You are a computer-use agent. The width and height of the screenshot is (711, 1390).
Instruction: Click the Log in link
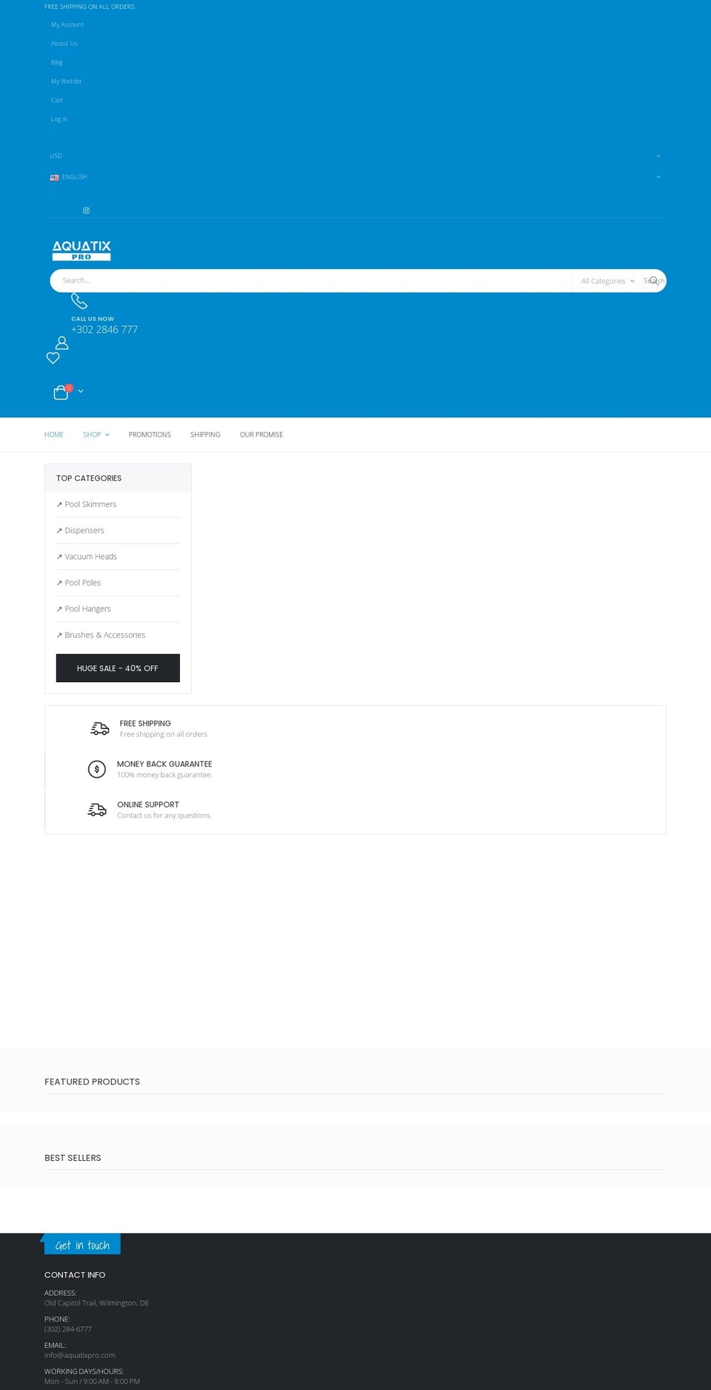[59, 119]
